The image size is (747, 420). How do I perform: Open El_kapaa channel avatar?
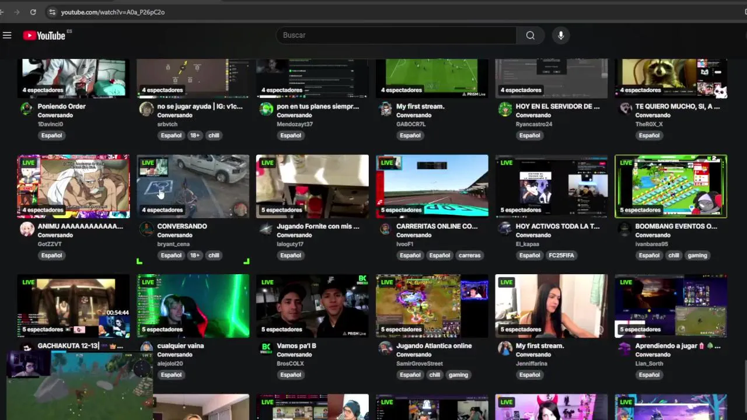click(x=505, y=229)
